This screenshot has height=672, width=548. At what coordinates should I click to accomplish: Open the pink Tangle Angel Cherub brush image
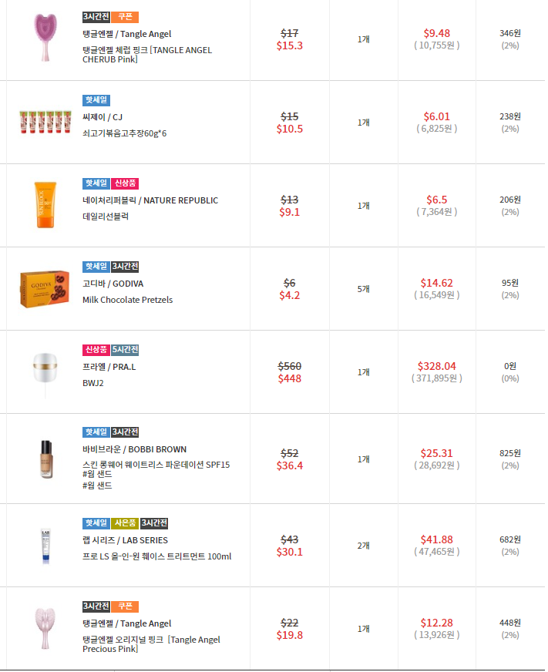45,38
